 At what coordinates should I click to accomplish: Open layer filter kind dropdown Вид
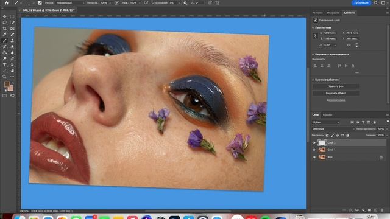pos(326,122)
